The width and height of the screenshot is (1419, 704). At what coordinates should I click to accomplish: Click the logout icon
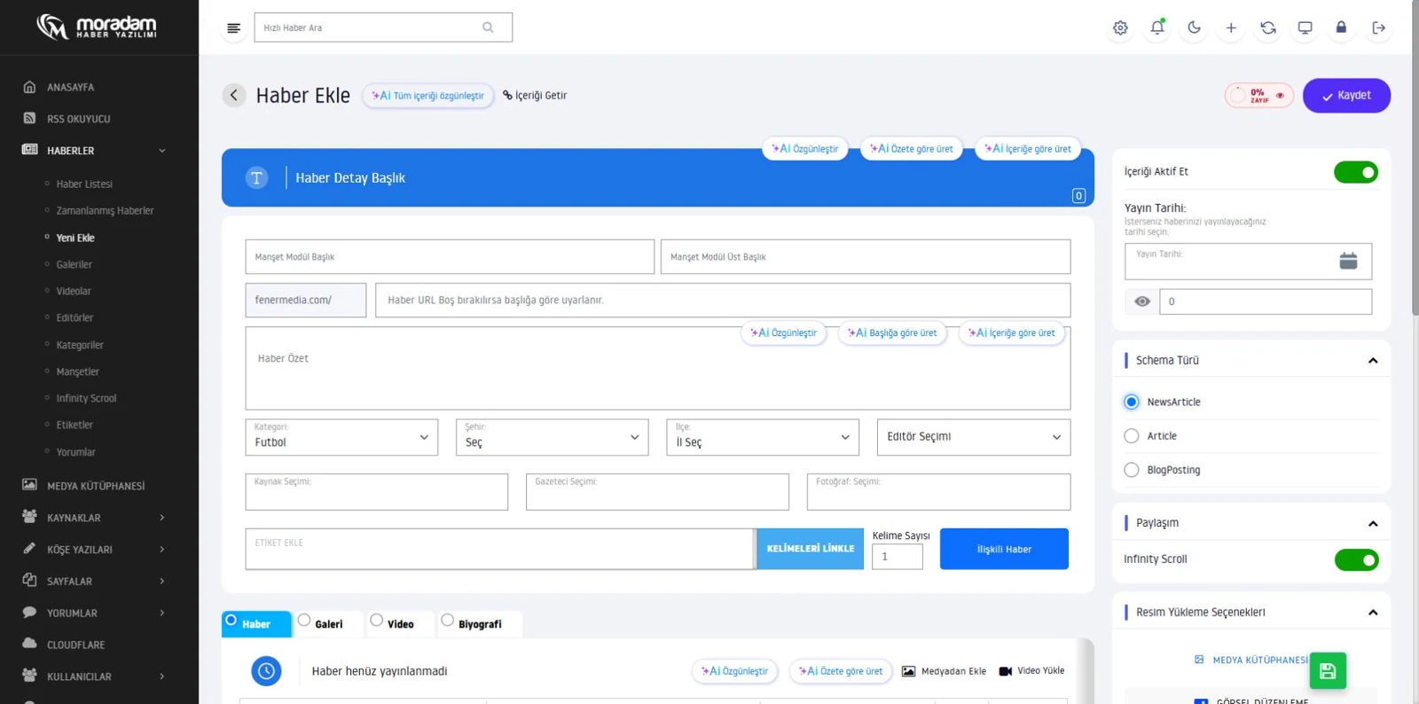(x=1378, y=27)
